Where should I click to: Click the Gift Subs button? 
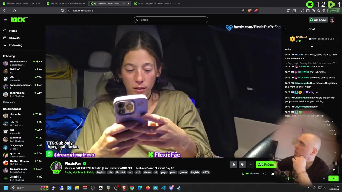coord(266,165)
